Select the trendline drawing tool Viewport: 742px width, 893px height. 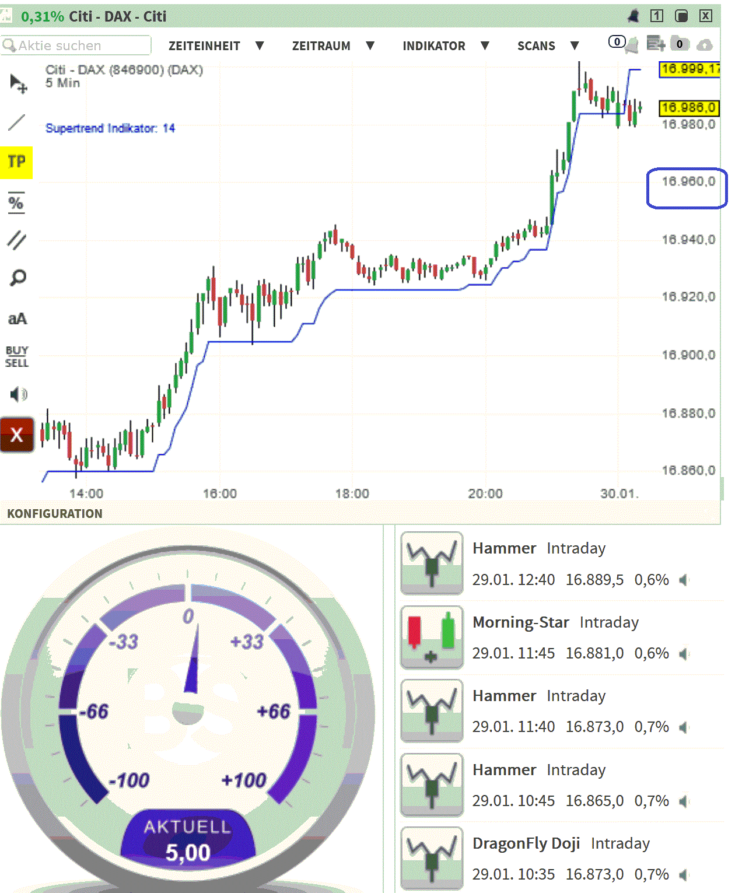16,122
